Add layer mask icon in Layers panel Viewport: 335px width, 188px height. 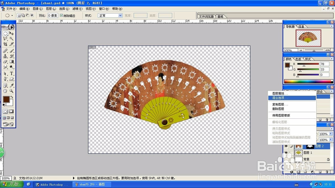[299, 172]
